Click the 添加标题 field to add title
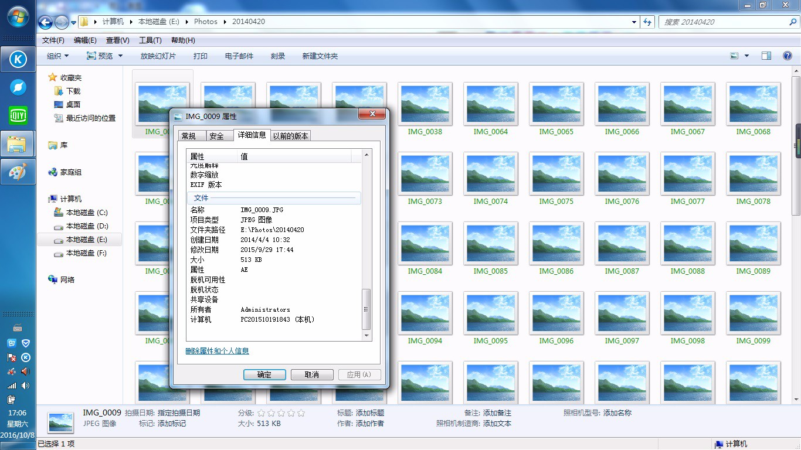This screenshot has height=450, width=801. [369, 412]
